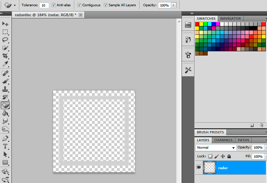Open the blend mode Normal dropdown
The height and width of the screenshot is (183, 267).
pos(216,148)
